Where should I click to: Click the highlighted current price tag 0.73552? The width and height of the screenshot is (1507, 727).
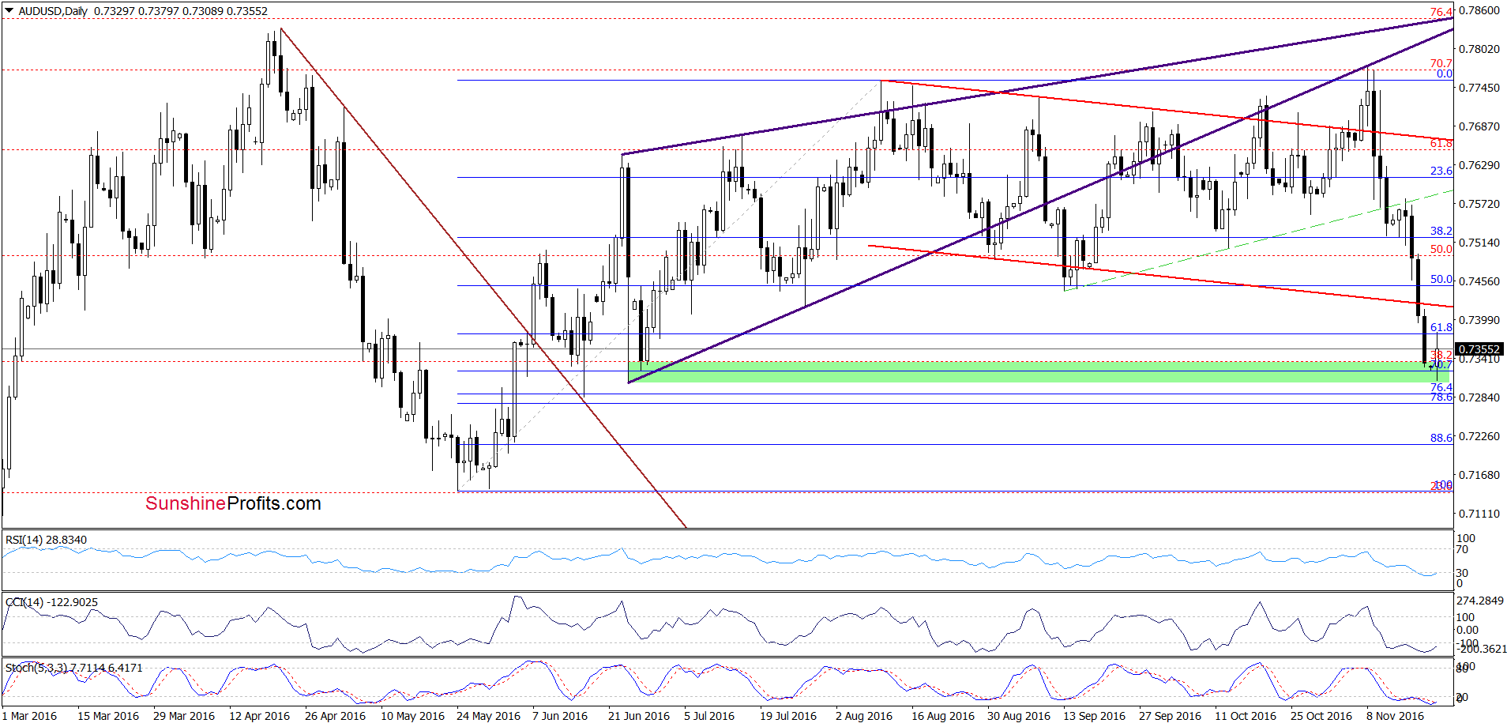[x=1479, y=349]
